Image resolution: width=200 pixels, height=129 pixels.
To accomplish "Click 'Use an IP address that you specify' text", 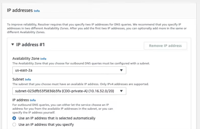I will (x=46, y=125).
